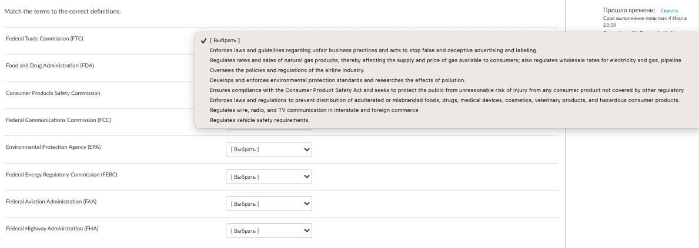Select the adulterated or misbranded foods option

(444, 100)
